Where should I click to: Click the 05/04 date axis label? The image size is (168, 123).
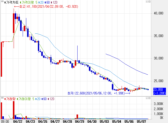117,121
